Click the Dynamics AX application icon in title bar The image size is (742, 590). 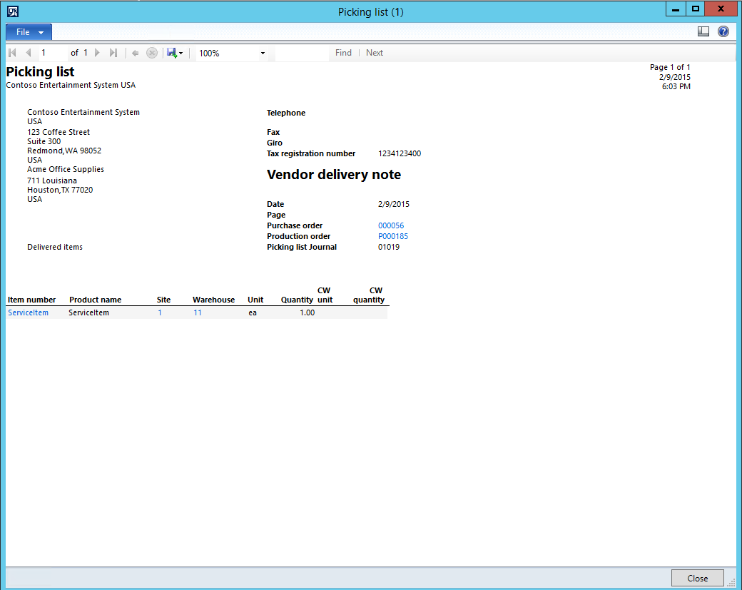(12, 11)
